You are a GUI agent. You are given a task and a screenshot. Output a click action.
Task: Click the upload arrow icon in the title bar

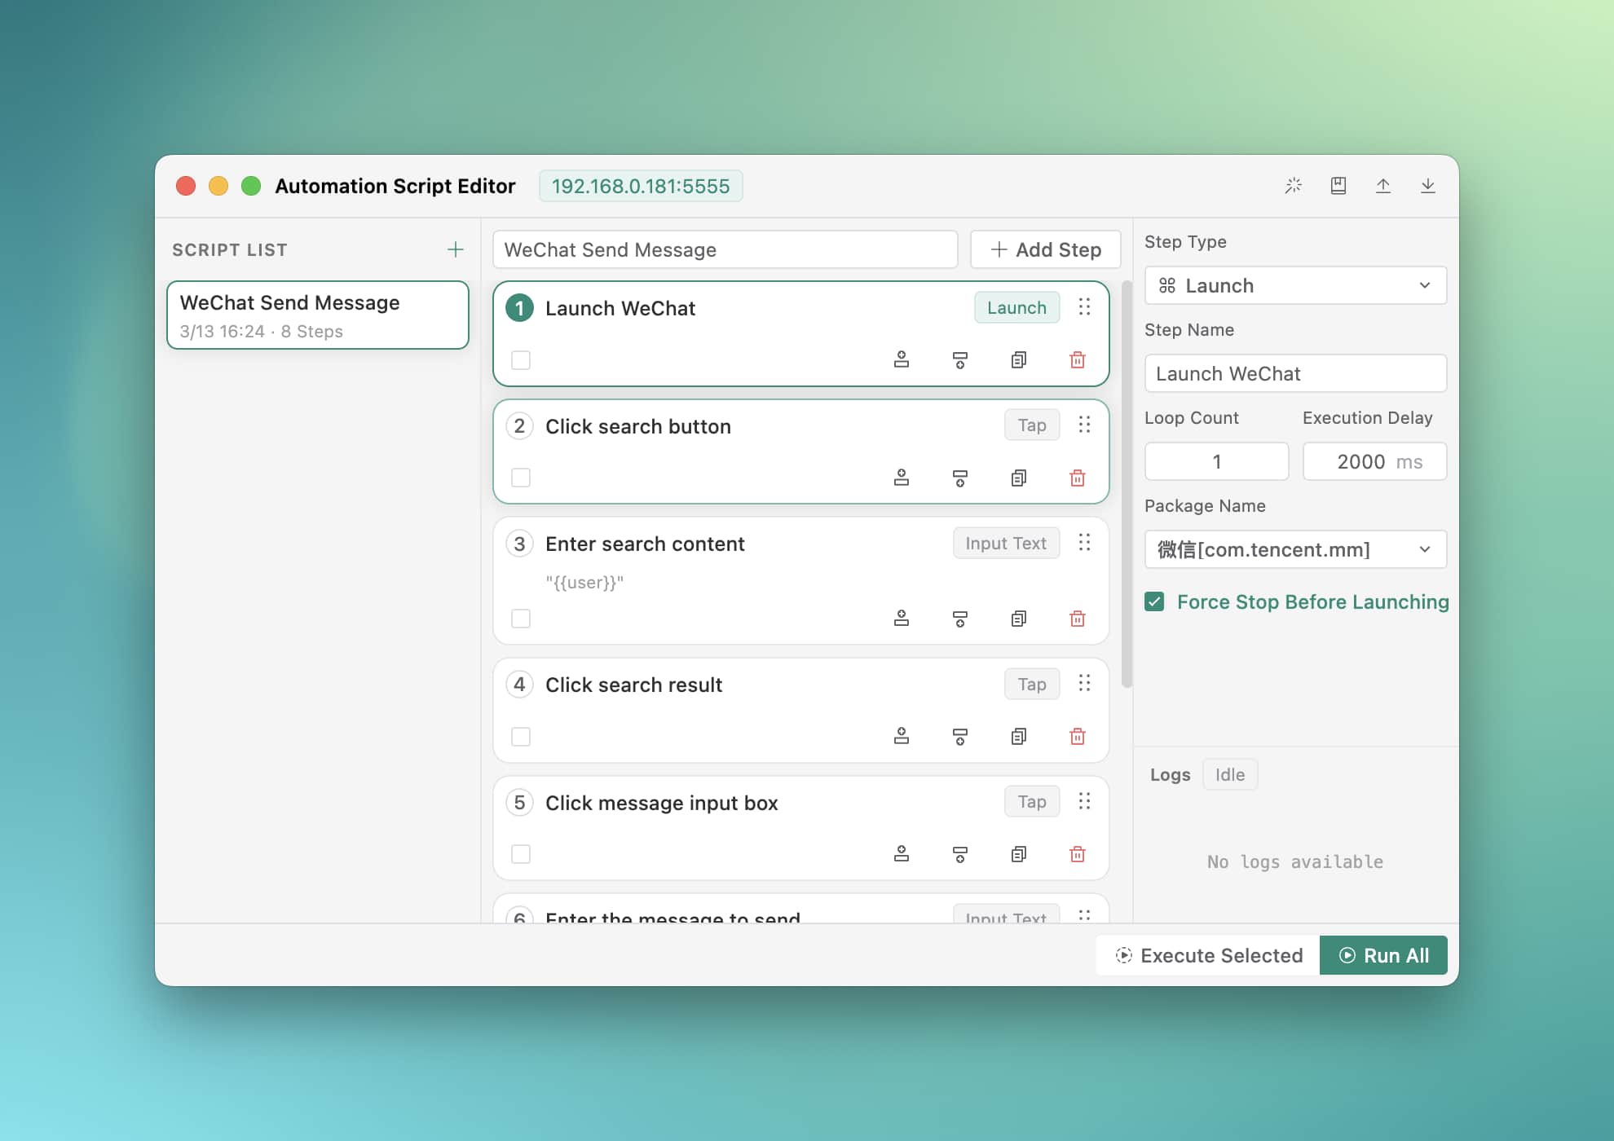point(1383,186)
